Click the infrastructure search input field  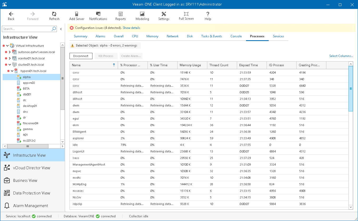(26, 29)
